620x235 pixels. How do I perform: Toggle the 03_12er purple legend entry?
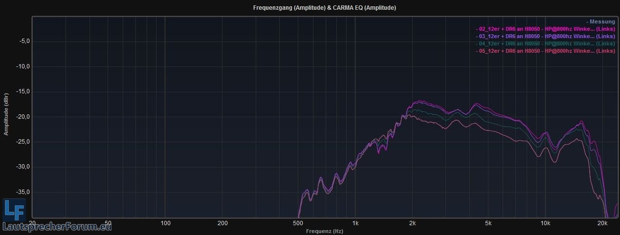545,36
